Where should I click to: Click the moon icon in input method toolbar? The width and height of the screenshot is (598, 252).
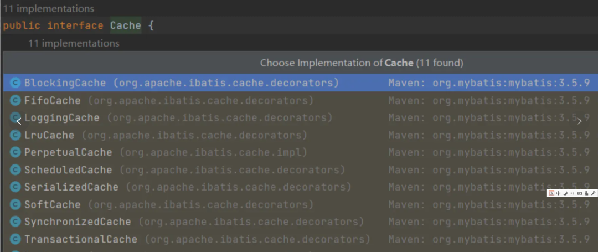[565, 193]
